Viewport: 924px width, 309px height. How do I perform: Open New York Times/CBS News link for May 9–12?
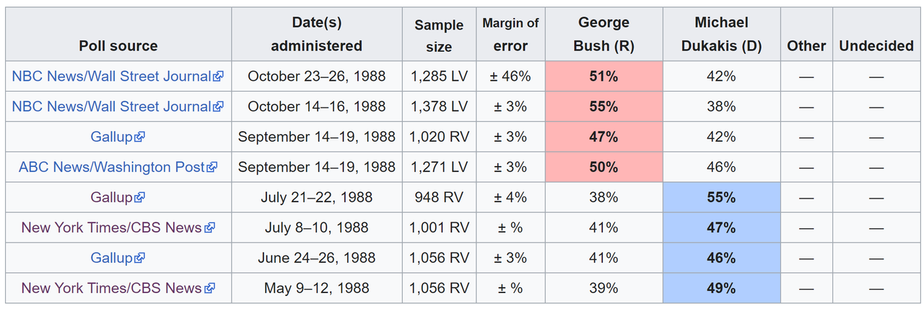tap(112, 288)
